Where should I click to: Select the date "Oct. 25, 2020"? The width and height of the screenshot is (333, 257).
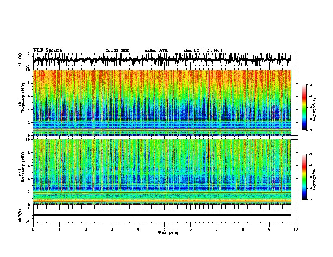coord(117,50)
